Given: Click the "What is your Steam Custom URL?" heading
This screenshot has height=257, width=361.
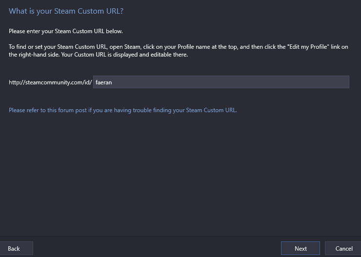Looking at the screenshot, I should coord(66,11).
